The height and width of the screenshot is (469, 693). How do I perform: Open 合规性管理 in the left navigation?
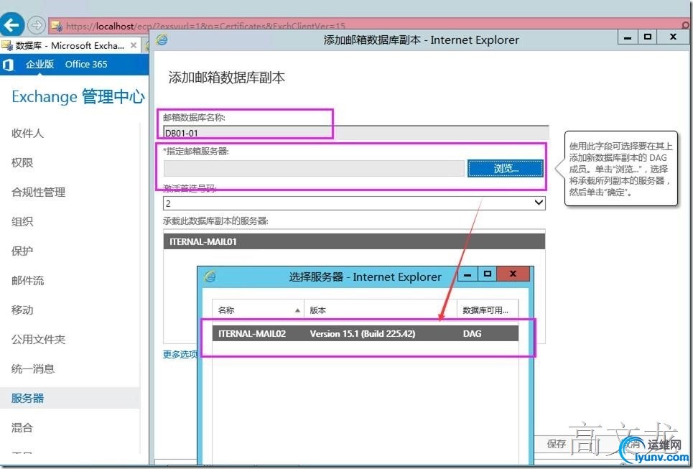tap(39, 192)
